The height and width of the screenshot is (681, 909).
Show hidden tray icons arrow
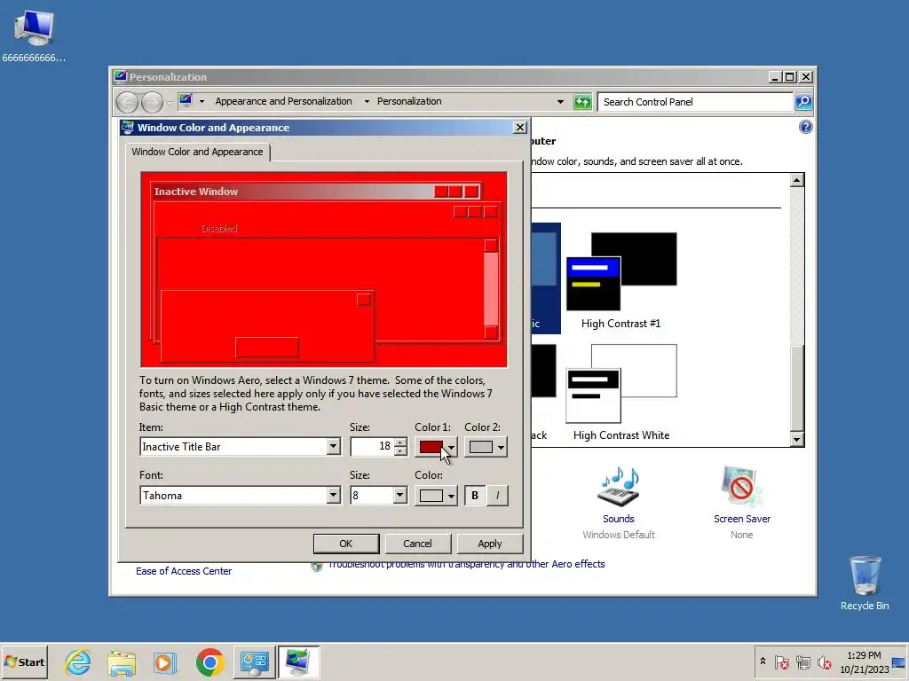coord(763,661)
